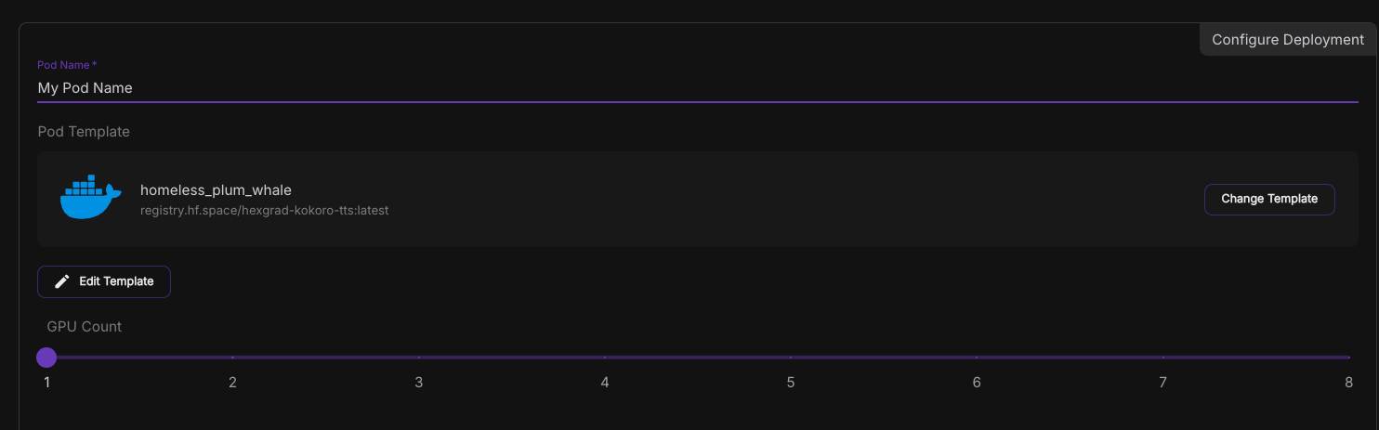Choose 5 on the GPU Count slider
This screenshot has height=430, width=1379.
791,358
